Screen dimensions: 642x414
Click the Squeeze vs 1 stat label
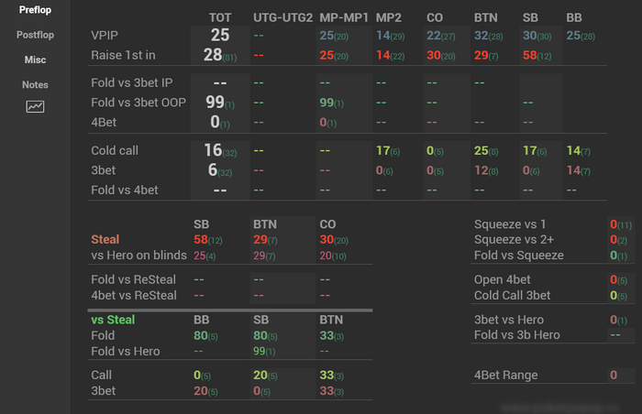510,224
